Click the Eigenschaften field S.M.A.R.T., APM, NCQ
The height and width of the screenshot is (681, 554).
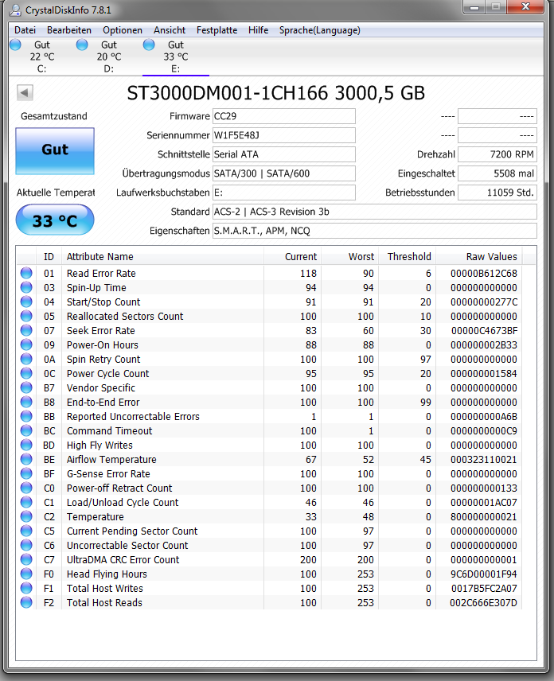point(375,231)
